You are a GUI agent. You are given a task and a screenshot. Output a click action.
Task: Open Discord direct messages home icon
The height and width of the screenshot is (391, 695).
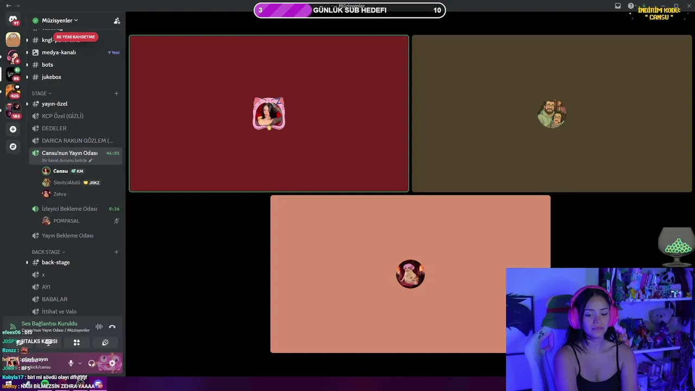pyautogui.click(x=13, y=20)
